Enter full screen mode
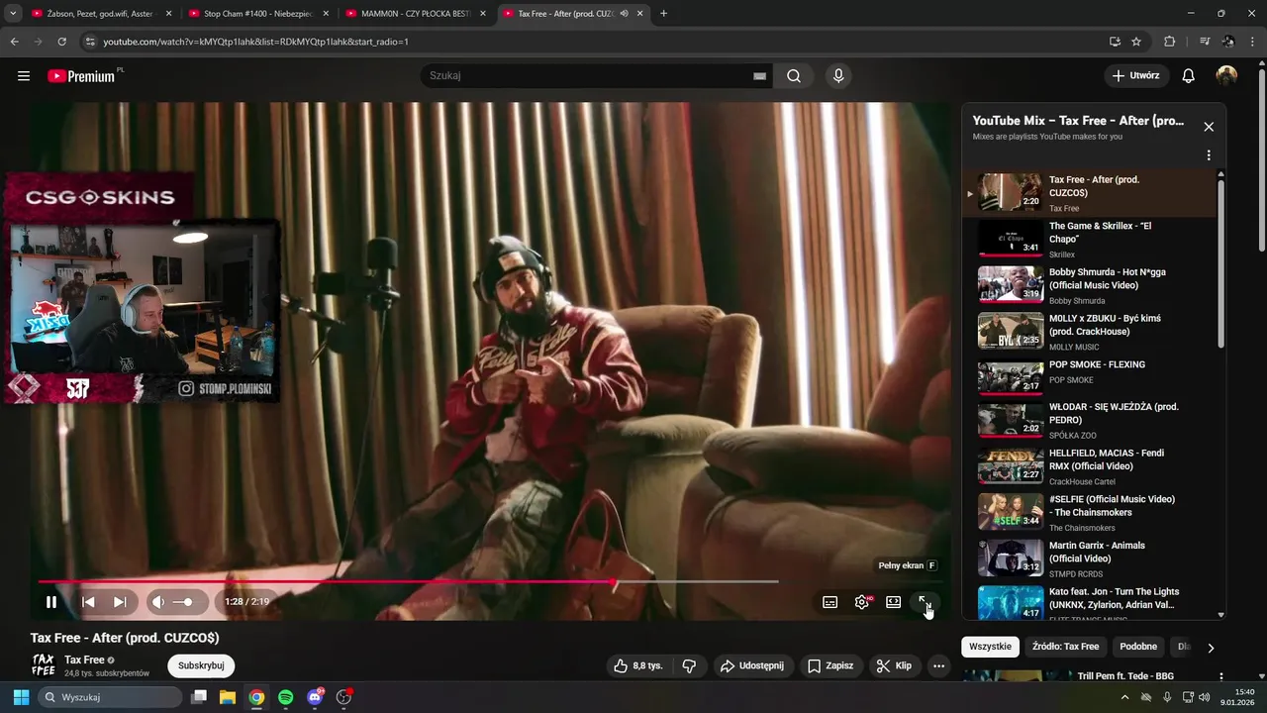The width and height of the screenshot is (1267, 713). pos(924,602)
